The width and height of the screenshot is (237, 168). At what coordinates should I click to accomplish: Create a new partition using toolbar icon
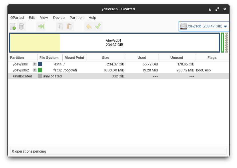coord(13,26)
